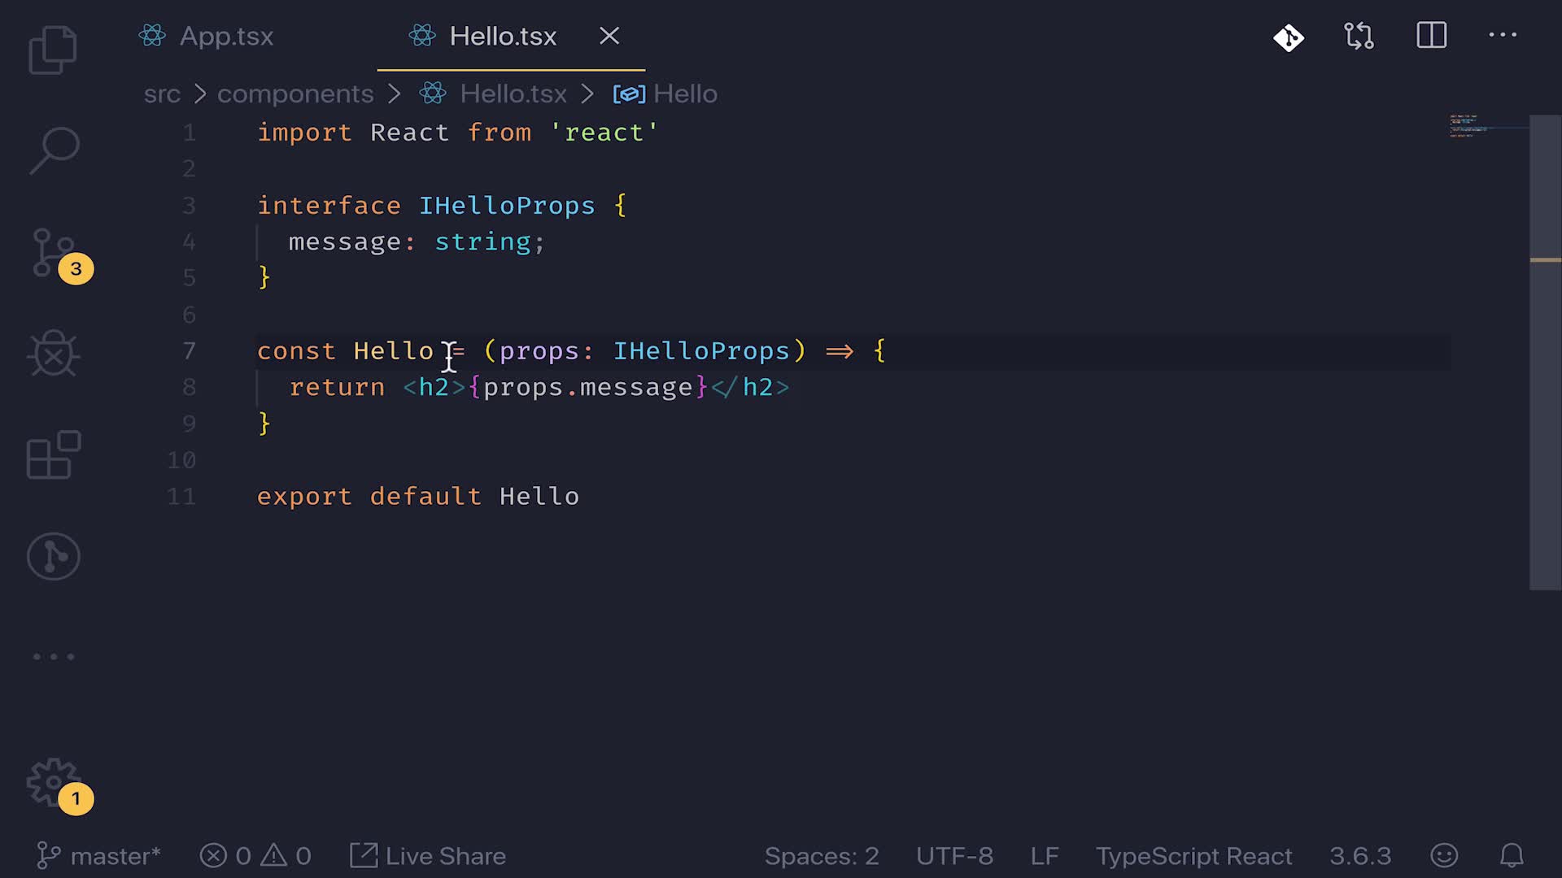Switch to the App.tsx tab
Screen dimensions: 1562x878
pyautogui.click(x=226, y=37)
